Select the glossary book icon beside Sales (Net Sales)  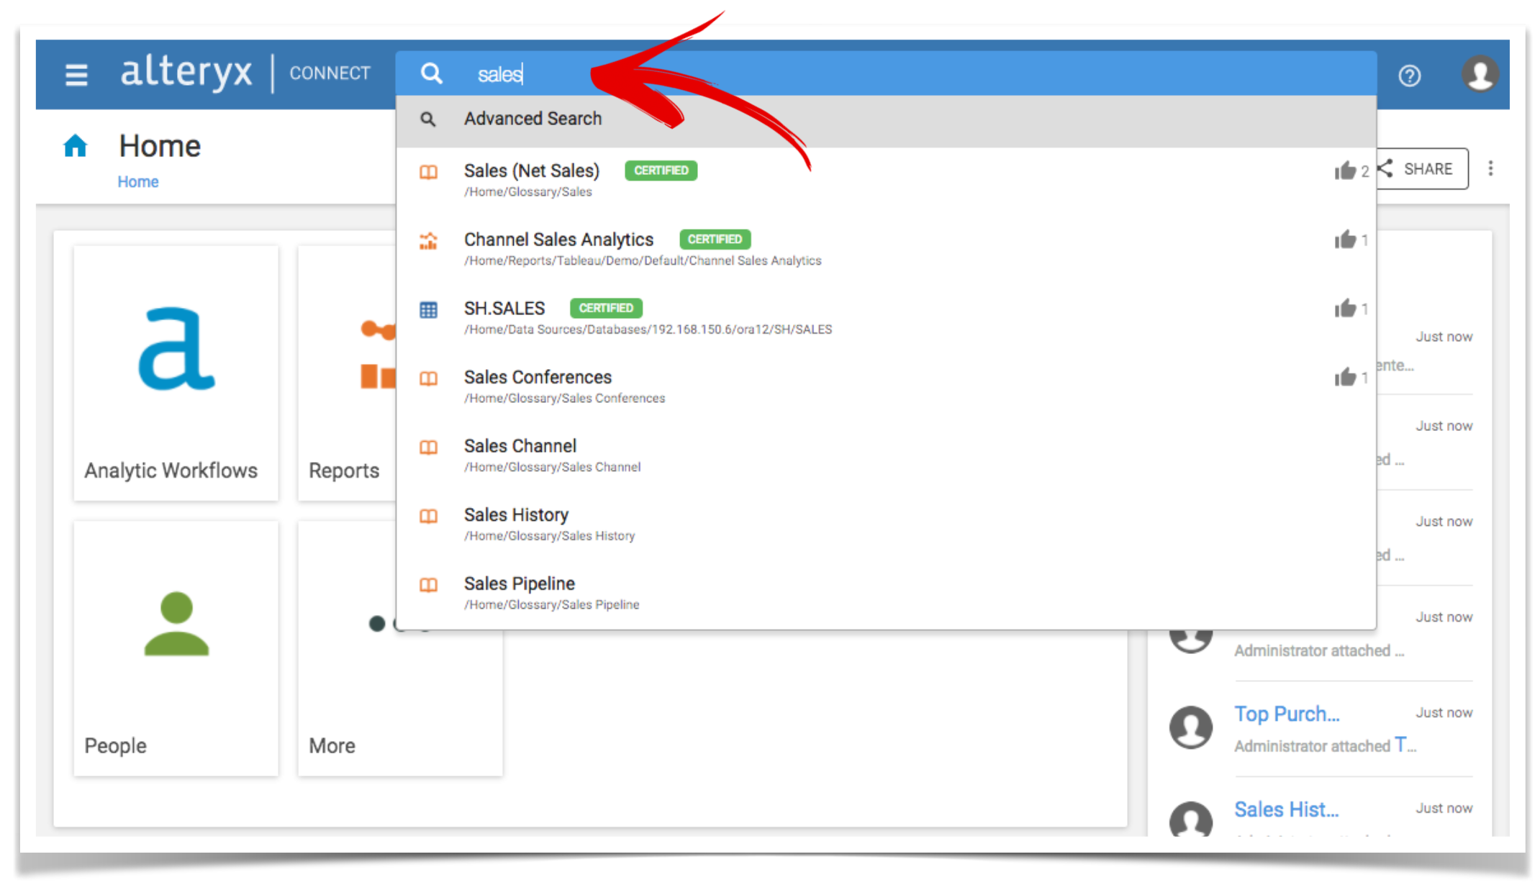click(x=428, y=173)
